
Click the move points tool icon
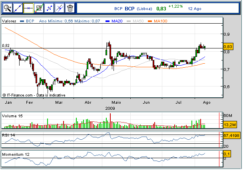tap(49, 7)
